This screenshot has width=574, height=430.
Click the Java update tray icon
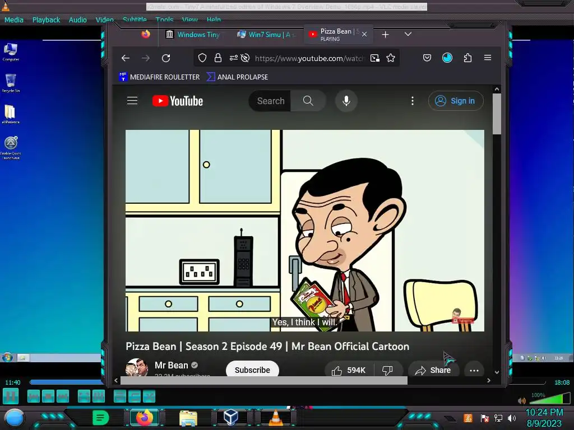pos(467,418)
